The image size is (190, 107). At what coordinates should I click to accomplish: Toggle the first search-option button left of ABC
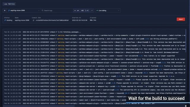(x=75, y=11)
